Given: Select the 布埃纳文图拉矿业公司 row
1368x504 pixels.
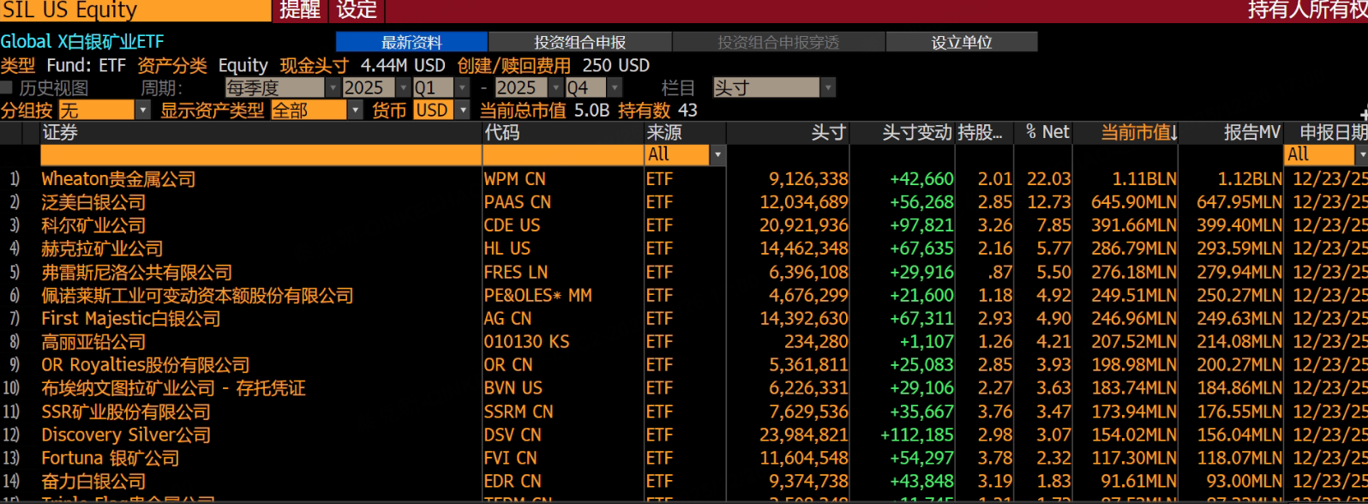Looking at the screenshot, I should pyautogui.click(x=684, y=388).
